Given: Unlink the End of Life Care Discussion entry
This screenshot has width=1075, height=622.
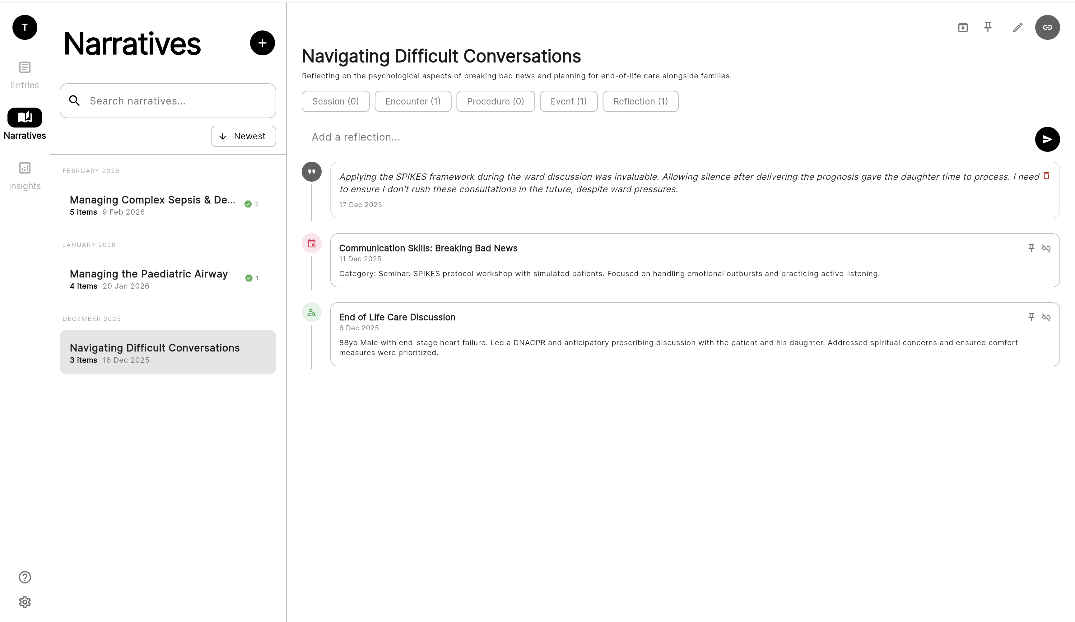Looking at the screenshot, I should point(1046,318).
